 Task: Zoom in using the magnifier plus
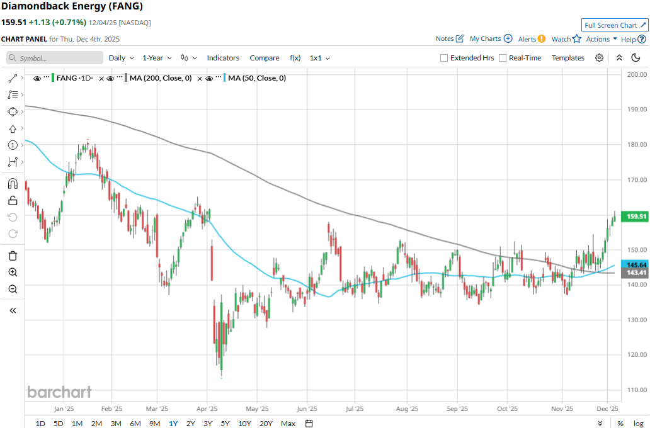coord(13,273)
